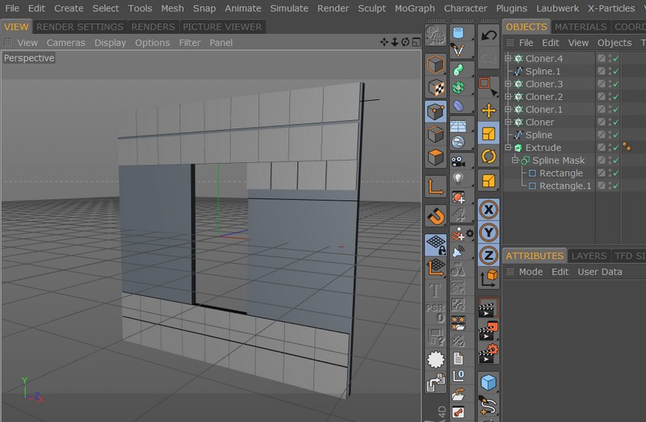This screenshot has width=646, height=422.
Task: Open Edit Render Settings gear clapperboard icon
Action: tap(489, 353)
